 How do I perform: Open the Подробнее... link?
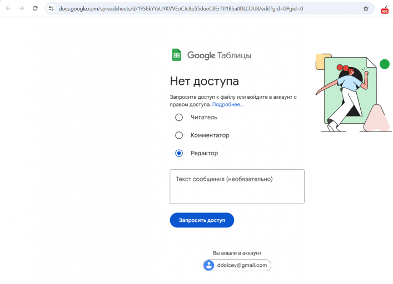[228, 104]
